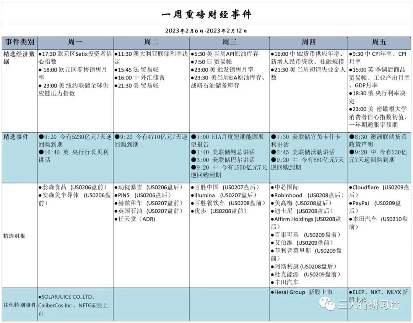Click 今有660亿元7天逆回购到期 entry

coord(307,164)
